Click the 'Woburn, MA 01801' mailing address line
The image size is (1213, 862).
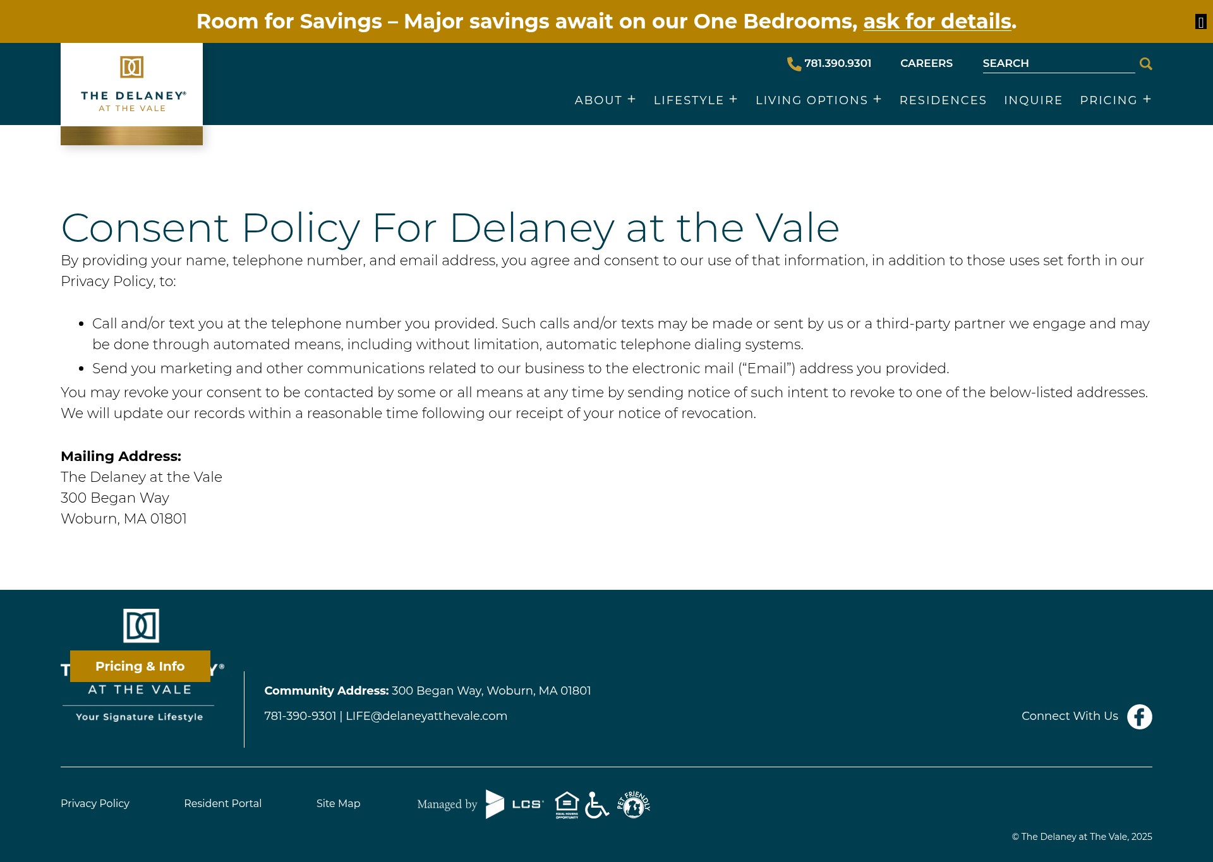[x=124, y=518]
